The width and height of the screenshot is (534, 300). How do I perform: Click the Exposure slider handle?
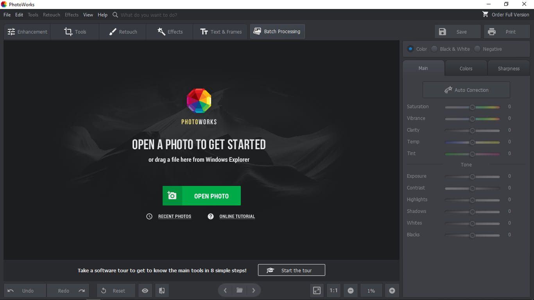pos(472,177)
